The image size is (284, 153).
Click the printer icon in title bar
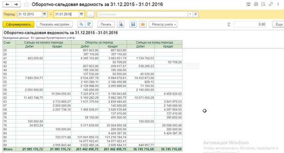(256, 4)
